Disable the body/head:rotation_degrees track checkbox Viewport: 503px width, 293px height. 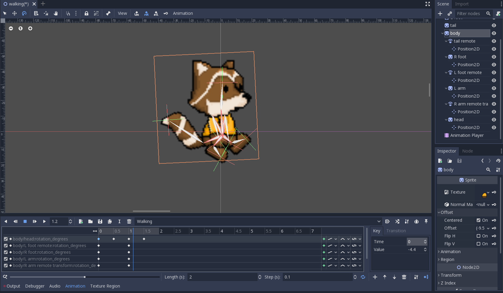(6, 239)
